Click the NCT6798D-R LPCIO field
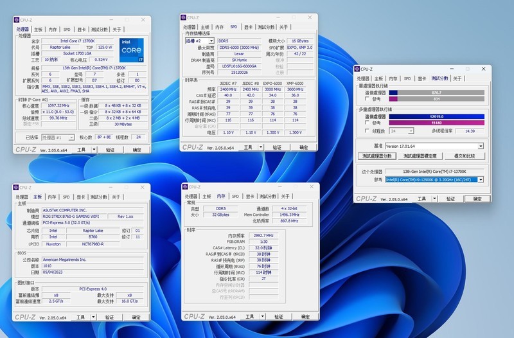Screen dimensions: 514x338 pos(93,244)
